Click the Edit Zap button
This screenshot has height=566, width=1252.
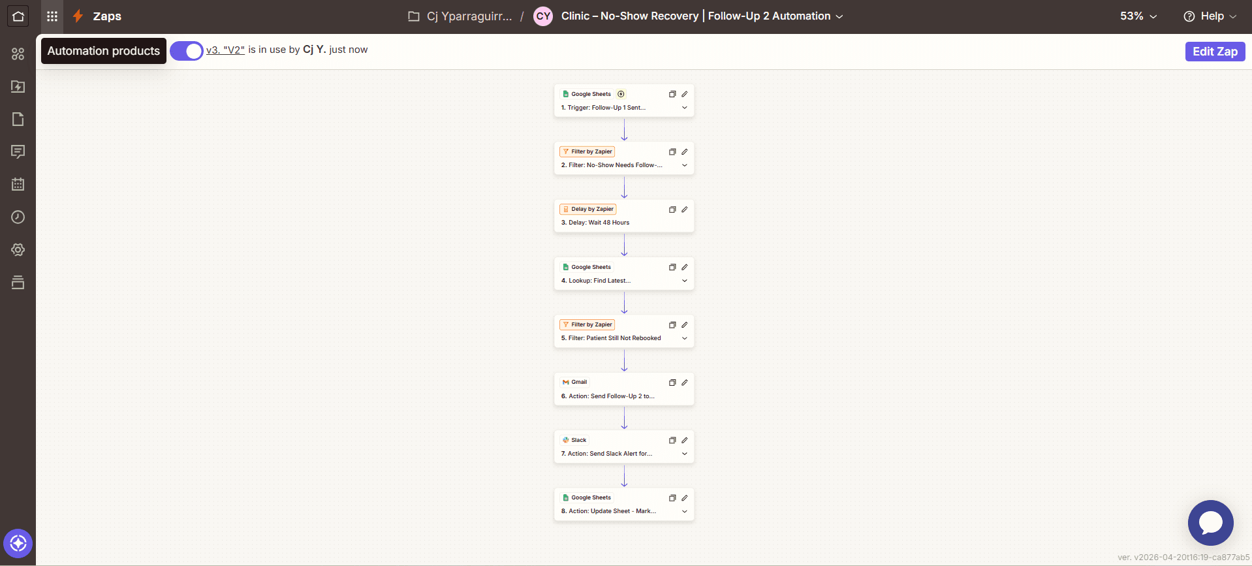(1215, 52)
